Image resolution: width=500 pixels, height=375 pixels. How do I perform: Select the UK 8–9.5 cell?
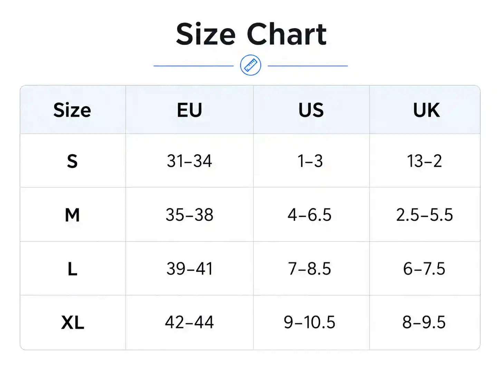click(424, 323)
